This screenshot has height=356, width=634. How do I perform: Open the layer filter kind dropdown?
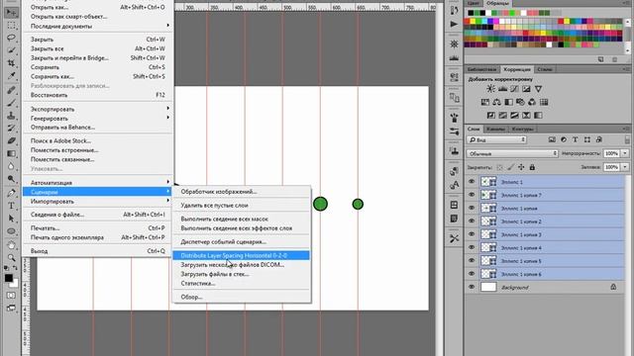(497, 139)
